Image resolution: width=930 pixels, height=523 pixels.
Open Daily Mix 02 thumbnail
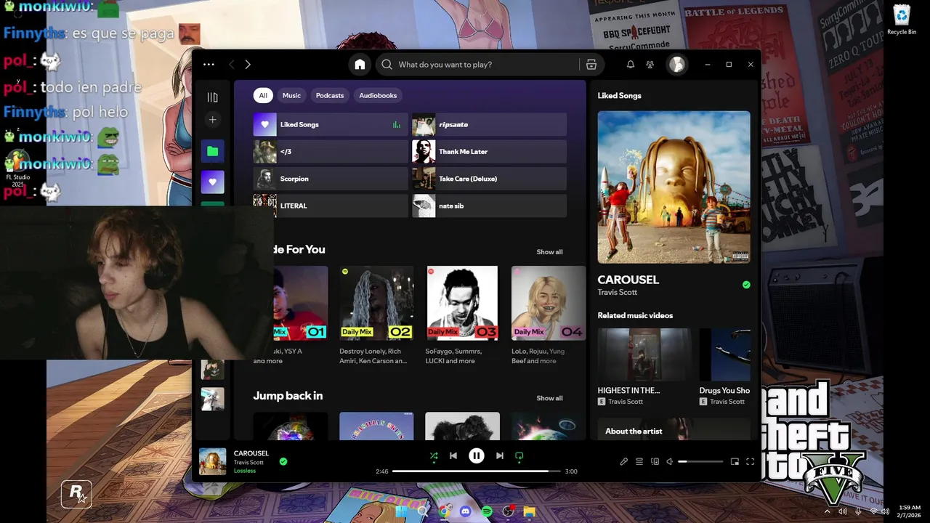[x=376, y=303]
